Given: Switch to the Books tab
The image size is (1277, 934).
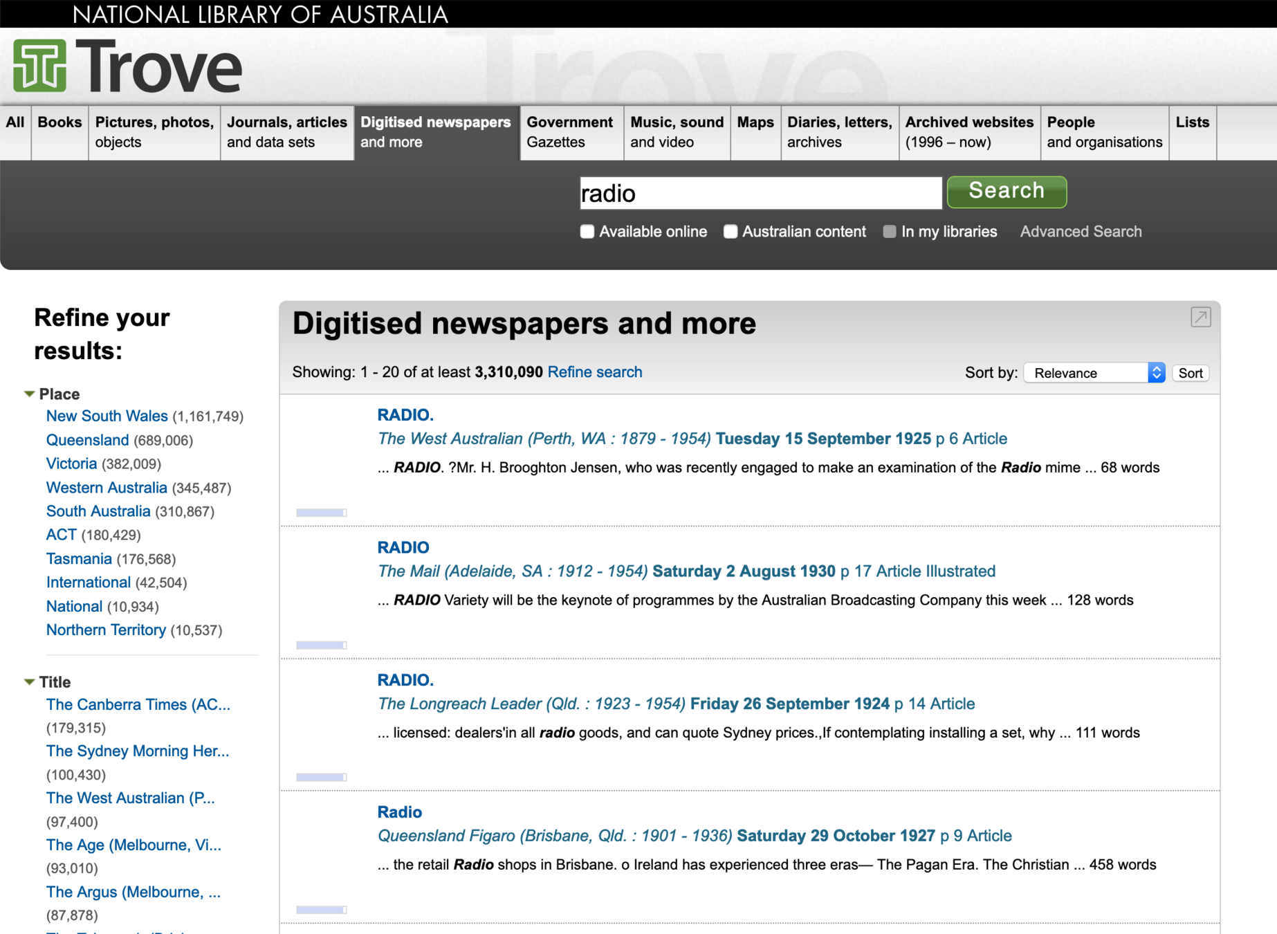Looking at the screenshot, I should [59, 132].
